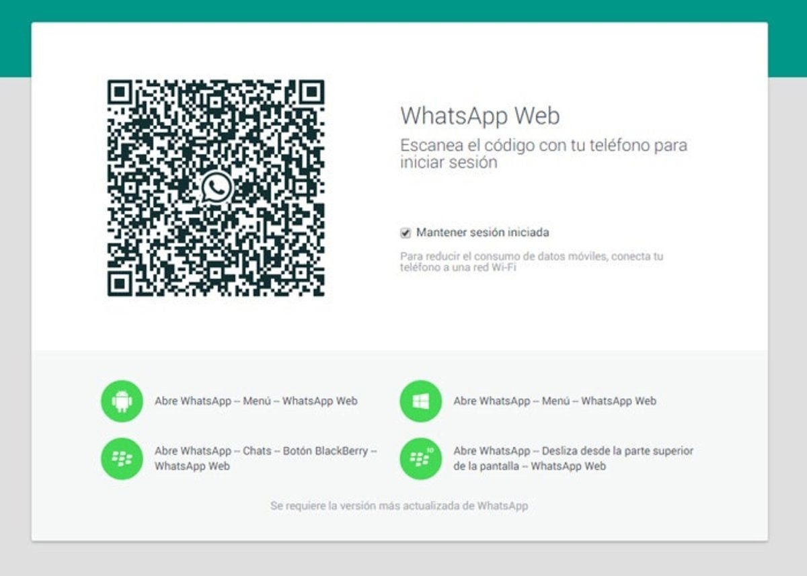Click the WhatsApp Web heading

[x=480, y=116]
